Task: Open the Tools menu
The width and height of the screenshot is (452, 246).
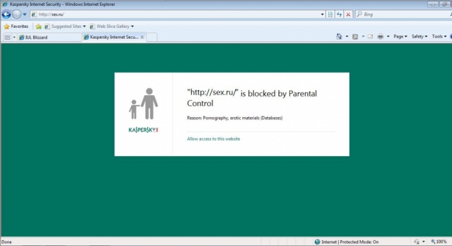Action: (439, 36)
